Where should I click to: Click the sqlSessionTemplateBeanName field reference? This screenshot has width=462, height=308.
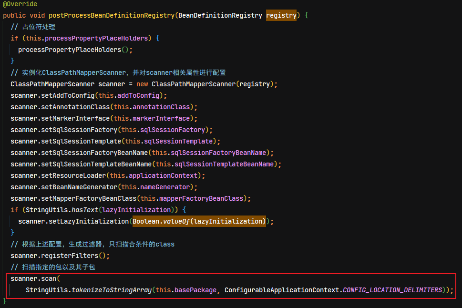[224, 164]
